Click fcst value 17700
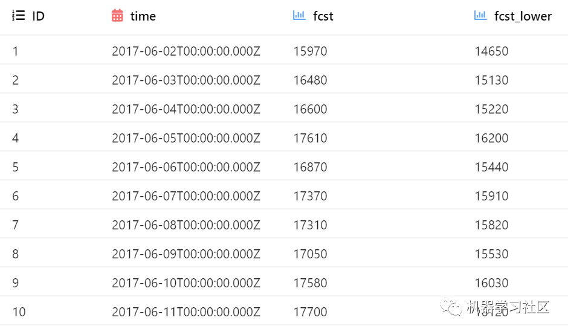 tap(310, 312)
